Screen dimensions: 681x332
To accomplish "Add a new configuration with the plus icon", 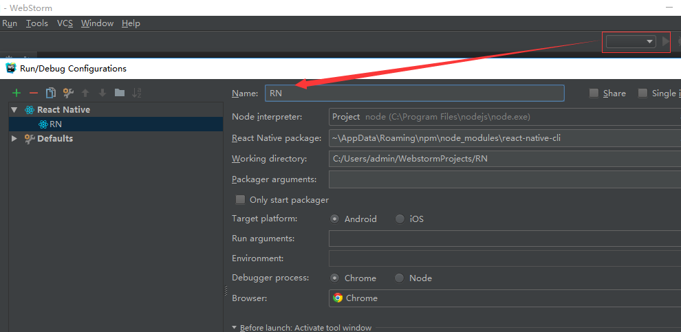I will tap(17, 93).
